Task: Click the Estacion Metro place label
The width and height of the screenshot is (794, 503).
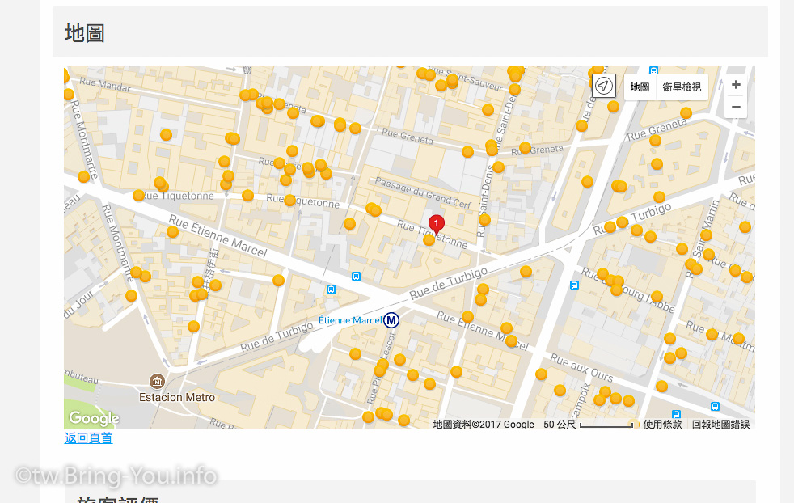Action: [177, 397]
